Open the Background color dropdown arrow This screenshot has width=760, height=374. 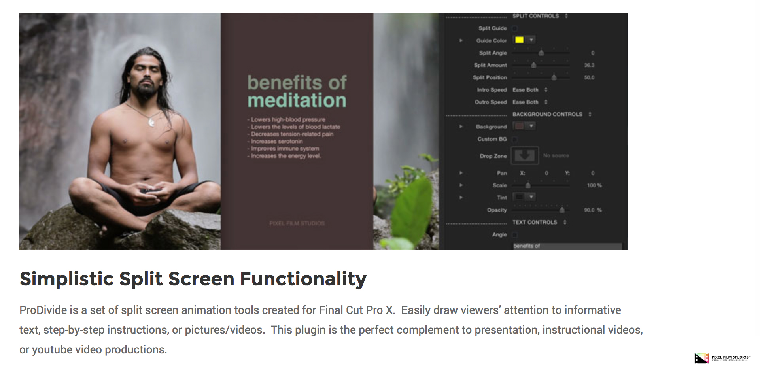(531, 126)
